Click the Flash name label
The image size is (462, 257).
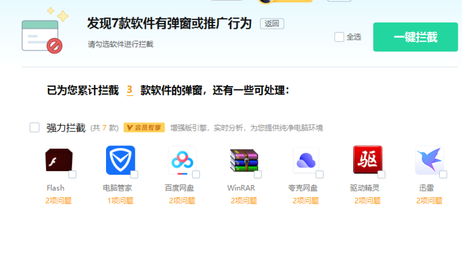[55, 188]
